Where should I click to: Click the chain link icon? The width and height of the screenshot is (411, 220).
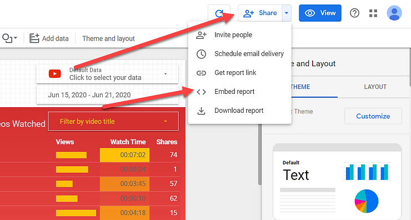coord(201,73)
